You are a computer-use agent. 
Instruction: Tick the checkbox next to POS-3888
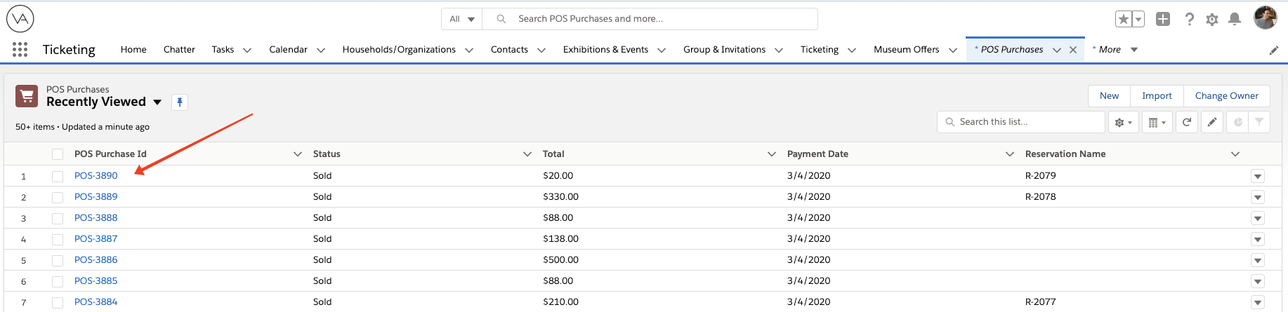click(58, 218)
